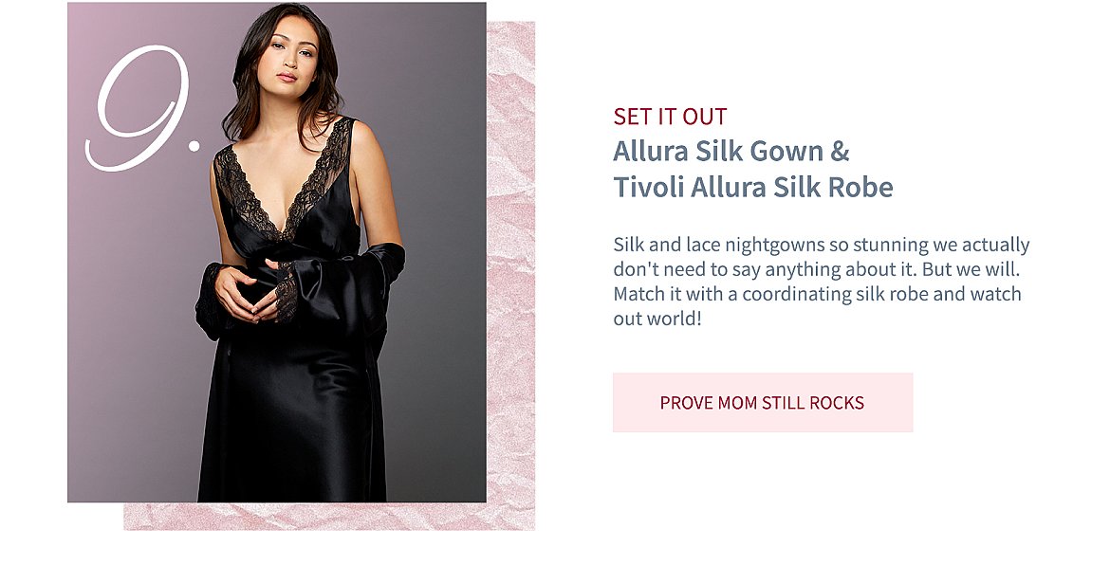Click the description line starting with Silk and lace
The image size is (1110, 584).
[822, 245]
